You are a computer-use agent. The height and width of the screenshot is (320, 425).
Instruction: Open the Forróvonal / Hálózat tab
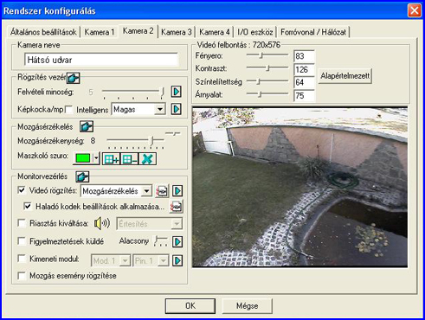click(313, 32)
